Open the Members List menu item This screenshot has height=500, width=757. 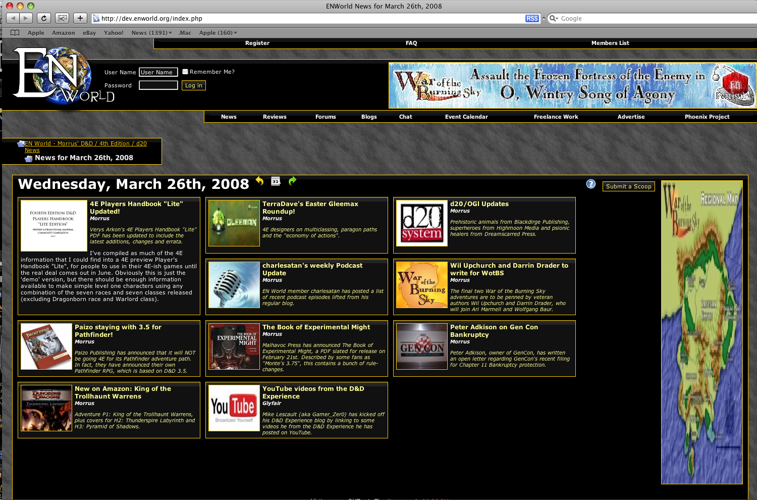[610, 43]
